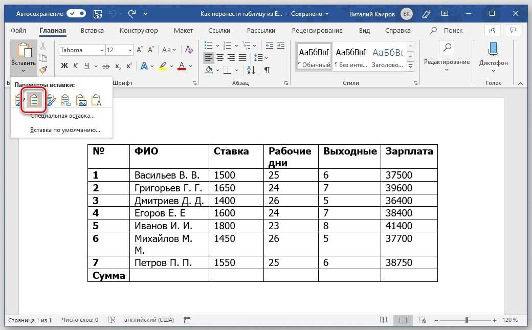Viewport: 532px width, 330px height.
Task: Open the Вставка ribbon tab
Action: [x=92, y=31]
